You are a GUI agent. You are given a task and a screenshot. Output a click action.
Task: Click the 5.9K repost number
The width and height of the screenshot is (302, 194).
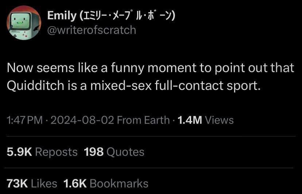click(20, 152)
